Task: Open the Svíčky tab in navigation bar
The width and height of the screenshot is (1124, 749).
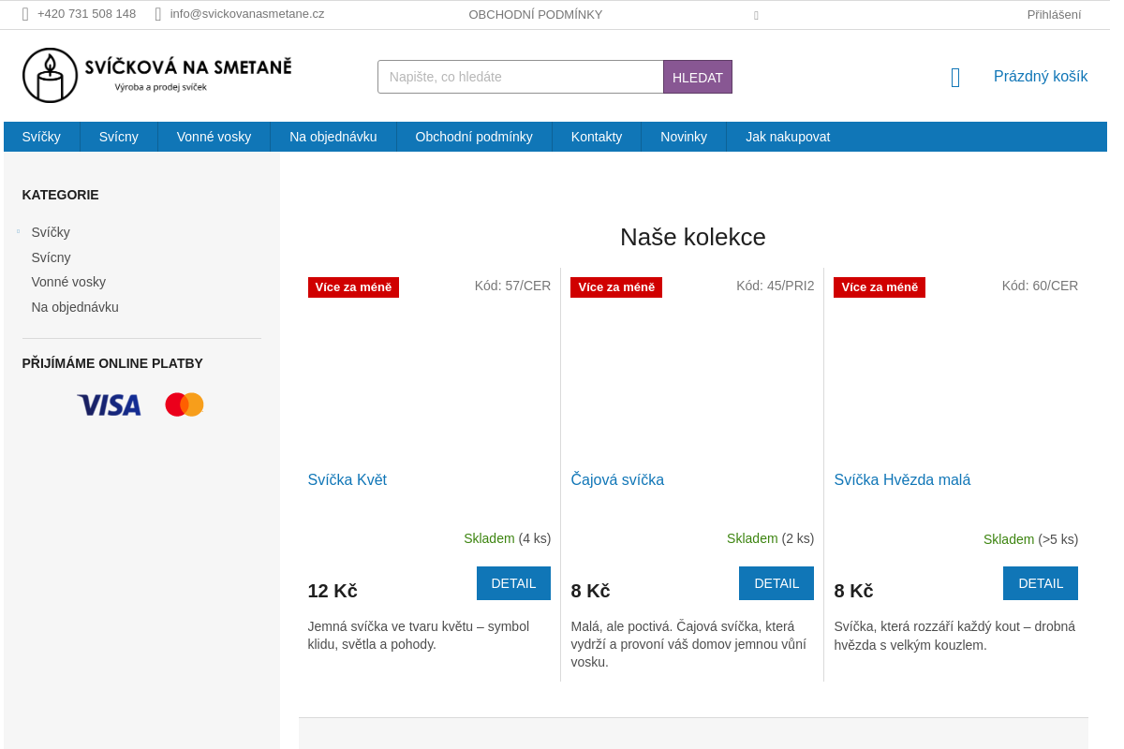Action: (x=41, y=137)
